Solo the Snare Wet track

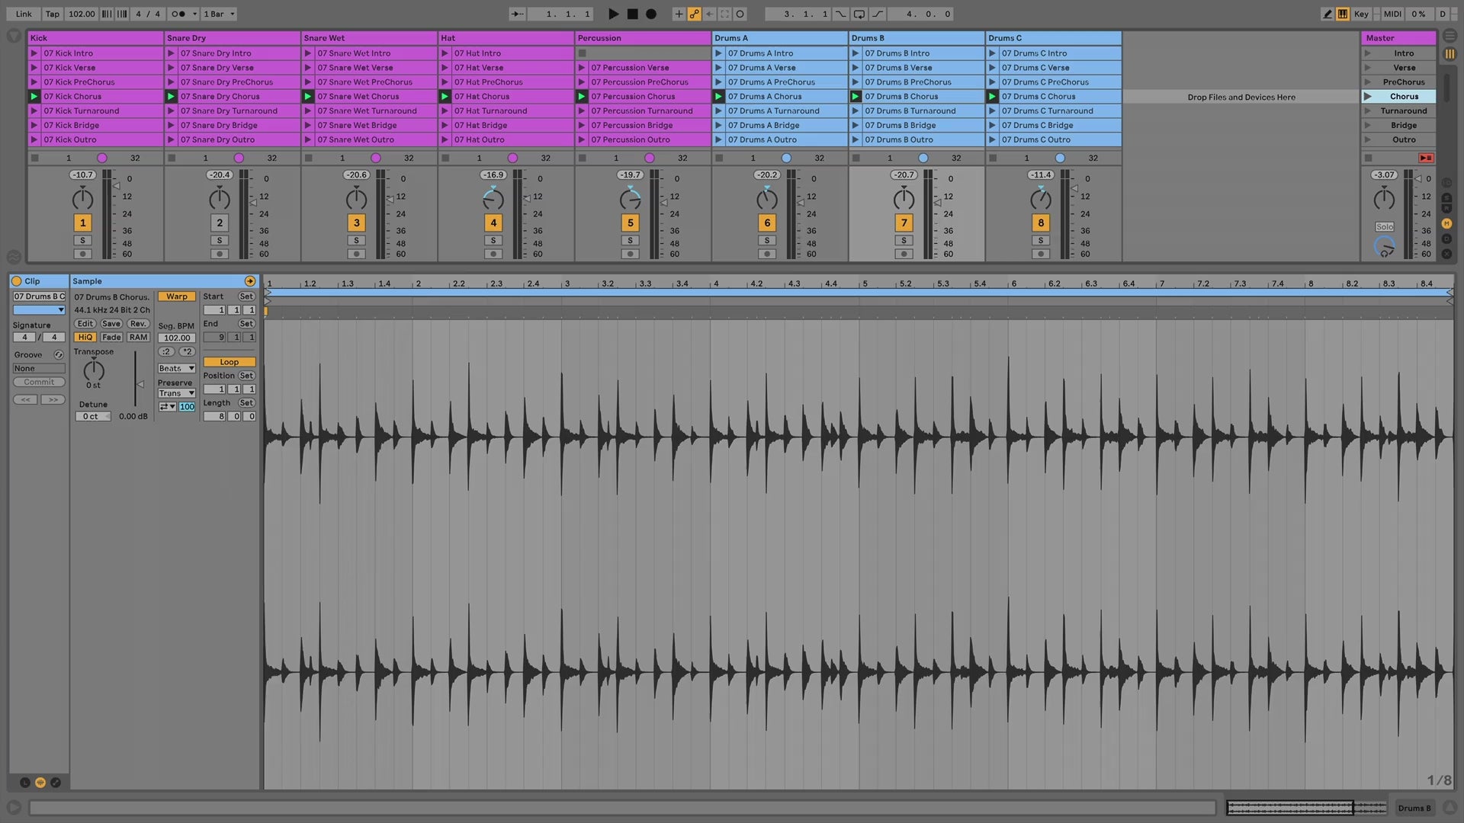coord(356,240)
